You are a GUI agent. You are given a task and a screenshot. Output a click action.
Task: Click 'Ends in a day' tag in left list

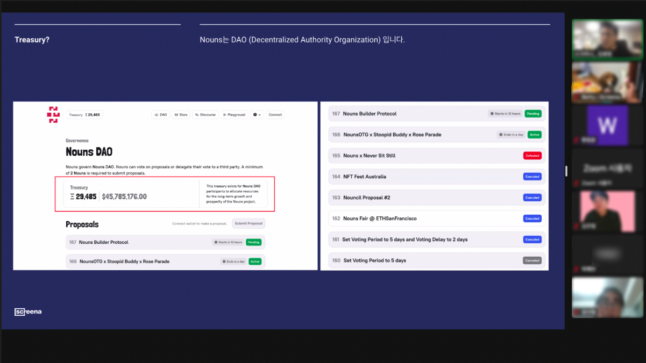click(233, 262)
